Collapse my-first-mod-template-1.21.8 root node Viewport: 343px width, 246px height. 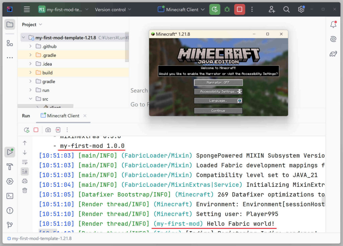click(x=24, y=37)
